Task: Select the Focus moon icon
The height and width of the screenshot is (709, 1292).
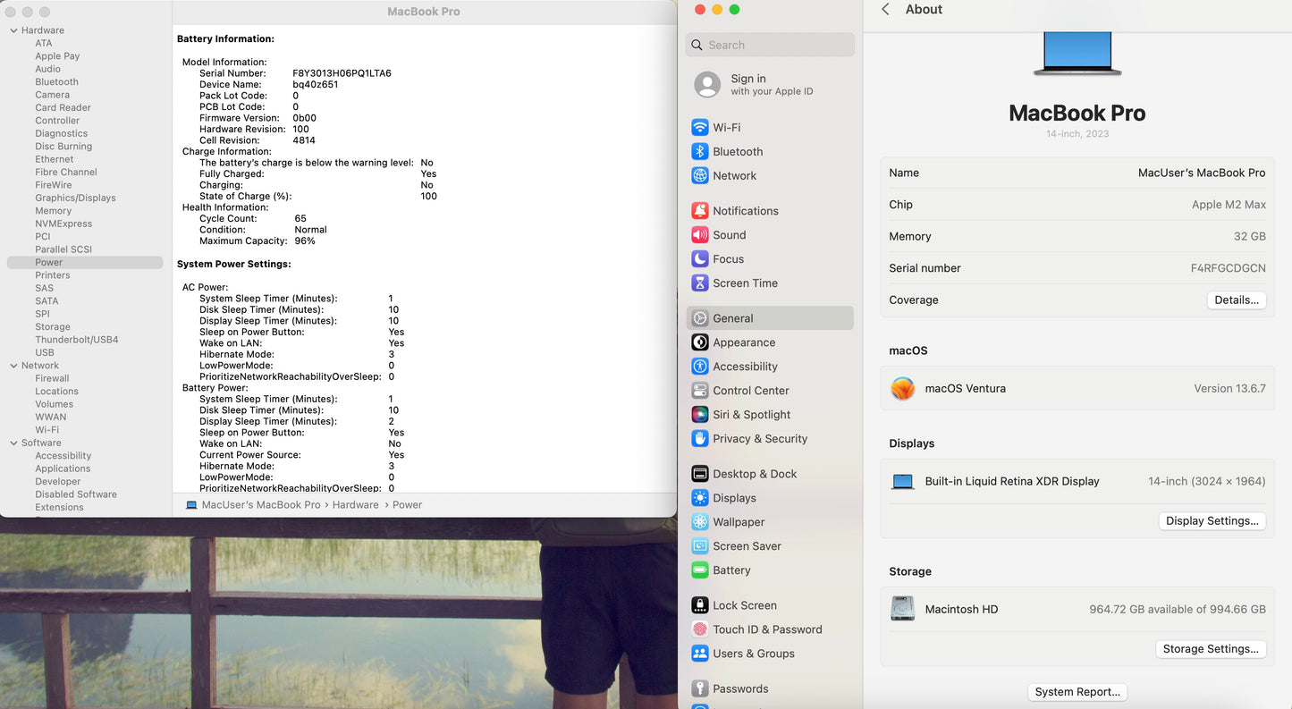Action: [x=700, y=259]
